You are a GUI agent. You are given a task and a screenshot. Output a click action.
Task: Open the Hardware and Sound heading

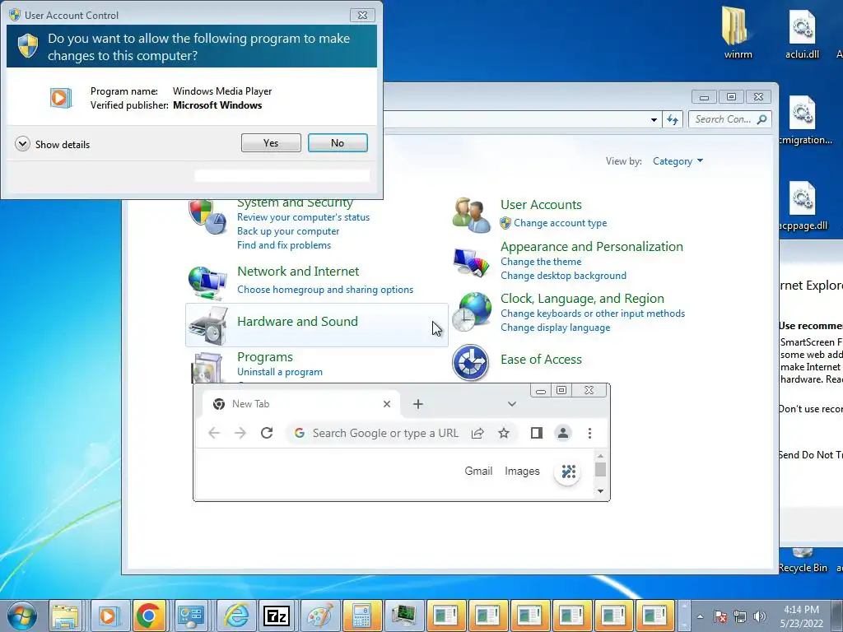(x=297, y=322)
